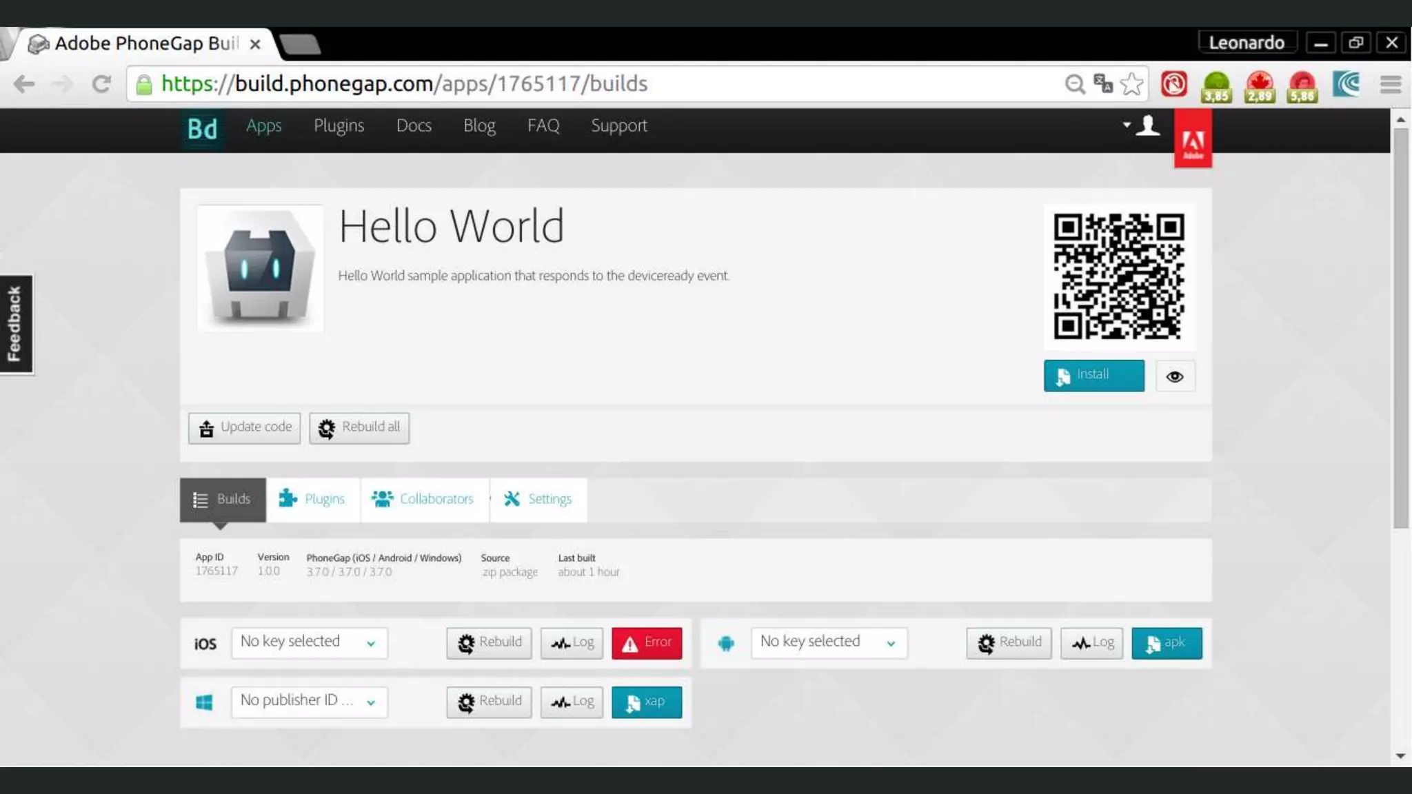Image resolution: width=1412 pixels, height=794 pixels.
Task: Expand Android No key selected dropdown
Action: 829,642
